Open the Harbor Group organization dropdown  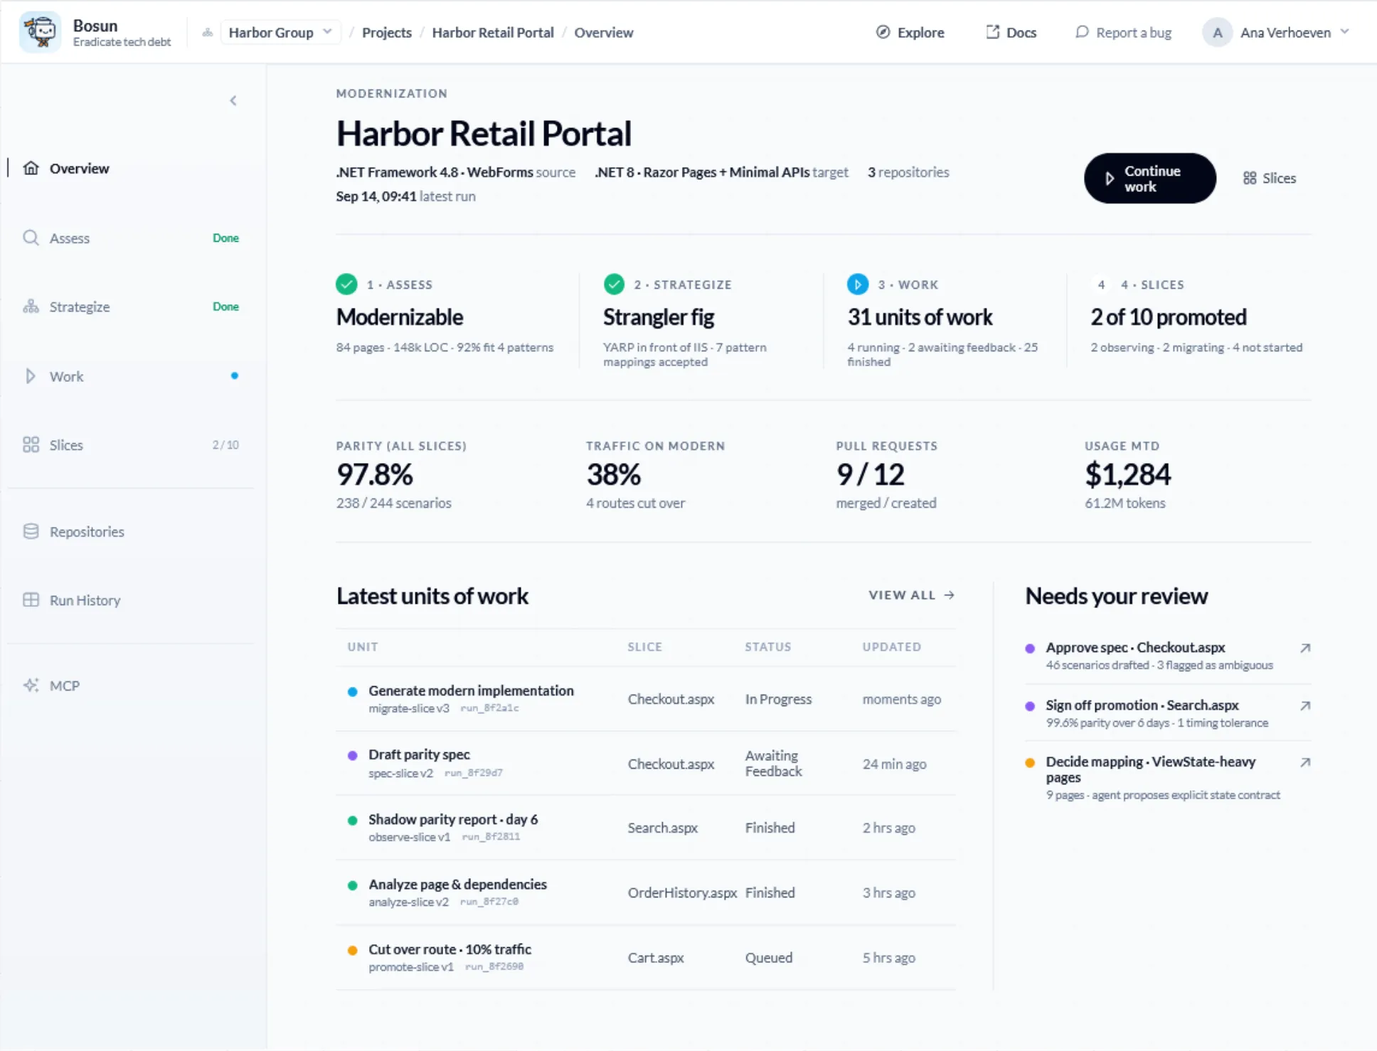pyautogui.click(x=280, y=33)
